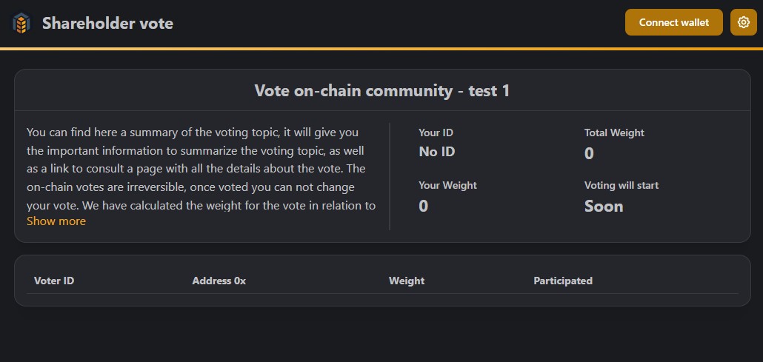Image resolution: width=763 pixels, height=362 pixels.
Task: Click the Shareholder vote logo icon
Action: [x=21, y=23]
